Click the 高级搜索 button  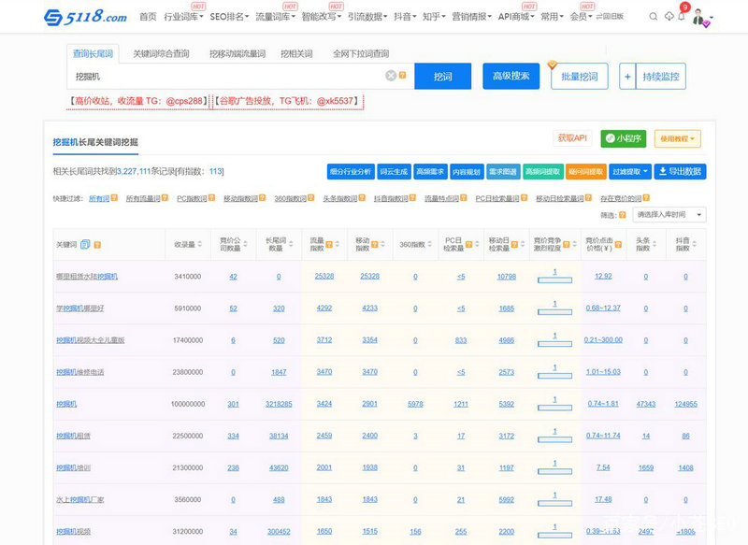(509, 76)
